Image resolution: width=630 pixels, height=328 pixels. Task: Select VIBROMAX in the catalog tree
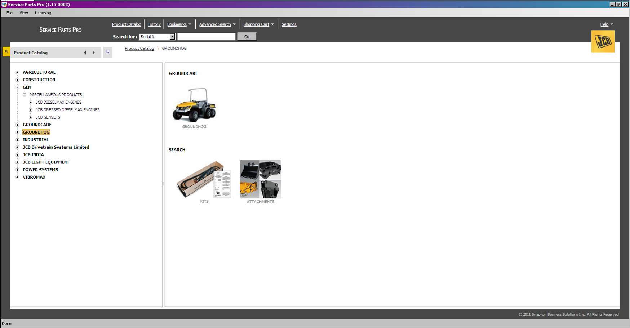click(x=34, y=177)
